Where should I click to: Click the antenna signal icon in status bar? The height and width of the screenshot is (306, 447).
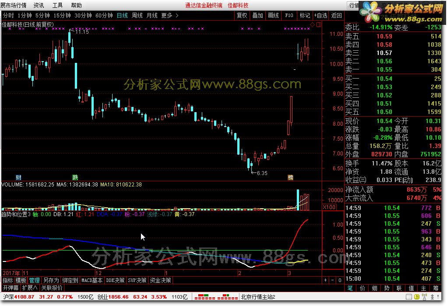425,297
